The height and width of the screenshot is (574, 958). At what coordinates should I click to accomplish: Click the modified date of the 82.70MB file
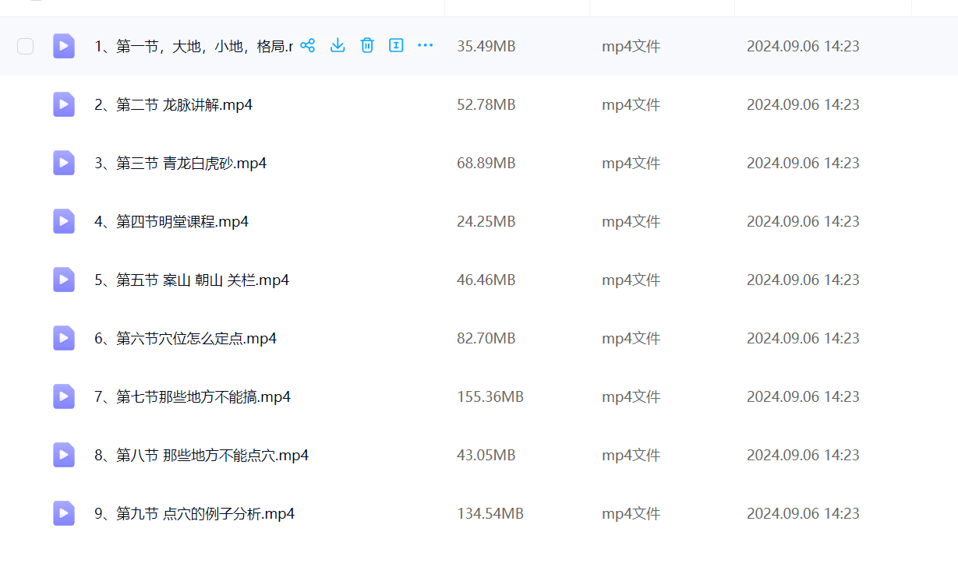point(802,338)
